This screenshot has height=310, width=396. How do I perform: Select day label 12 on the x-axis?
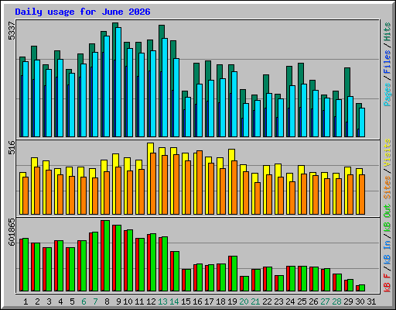pyautogui.click(x=151, y=301)
